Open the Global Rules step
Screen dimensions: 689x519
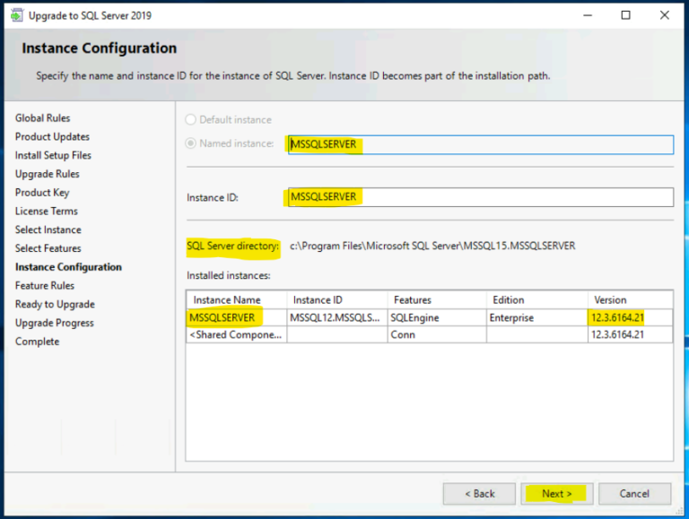click(42, 118)
